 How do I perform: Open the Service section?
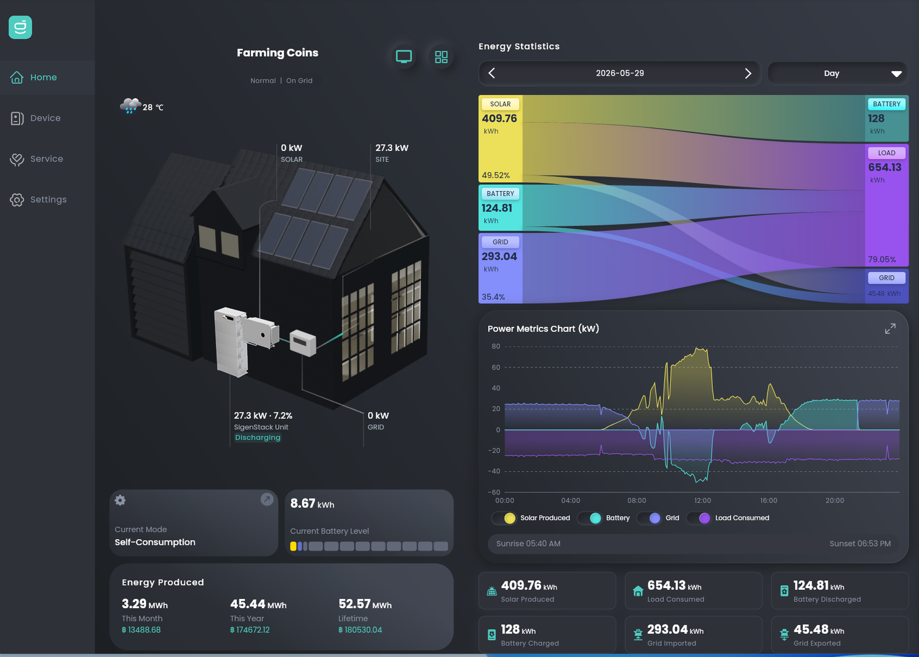47,159
